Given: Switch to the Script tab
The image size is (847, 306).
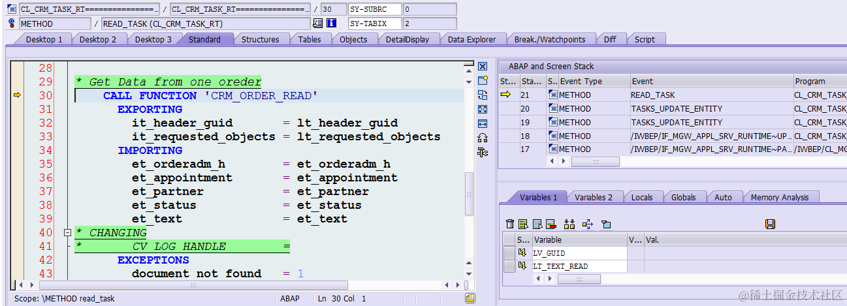Looking at the screenshot, I should pos(645,39).
